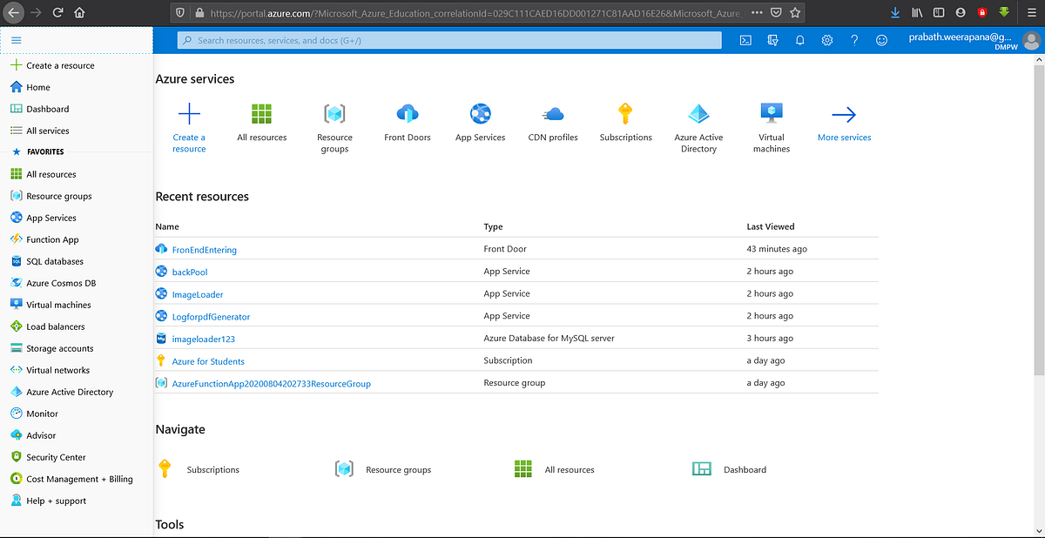
Task: Open the account avatar menu
Action: click(1029, 39)
